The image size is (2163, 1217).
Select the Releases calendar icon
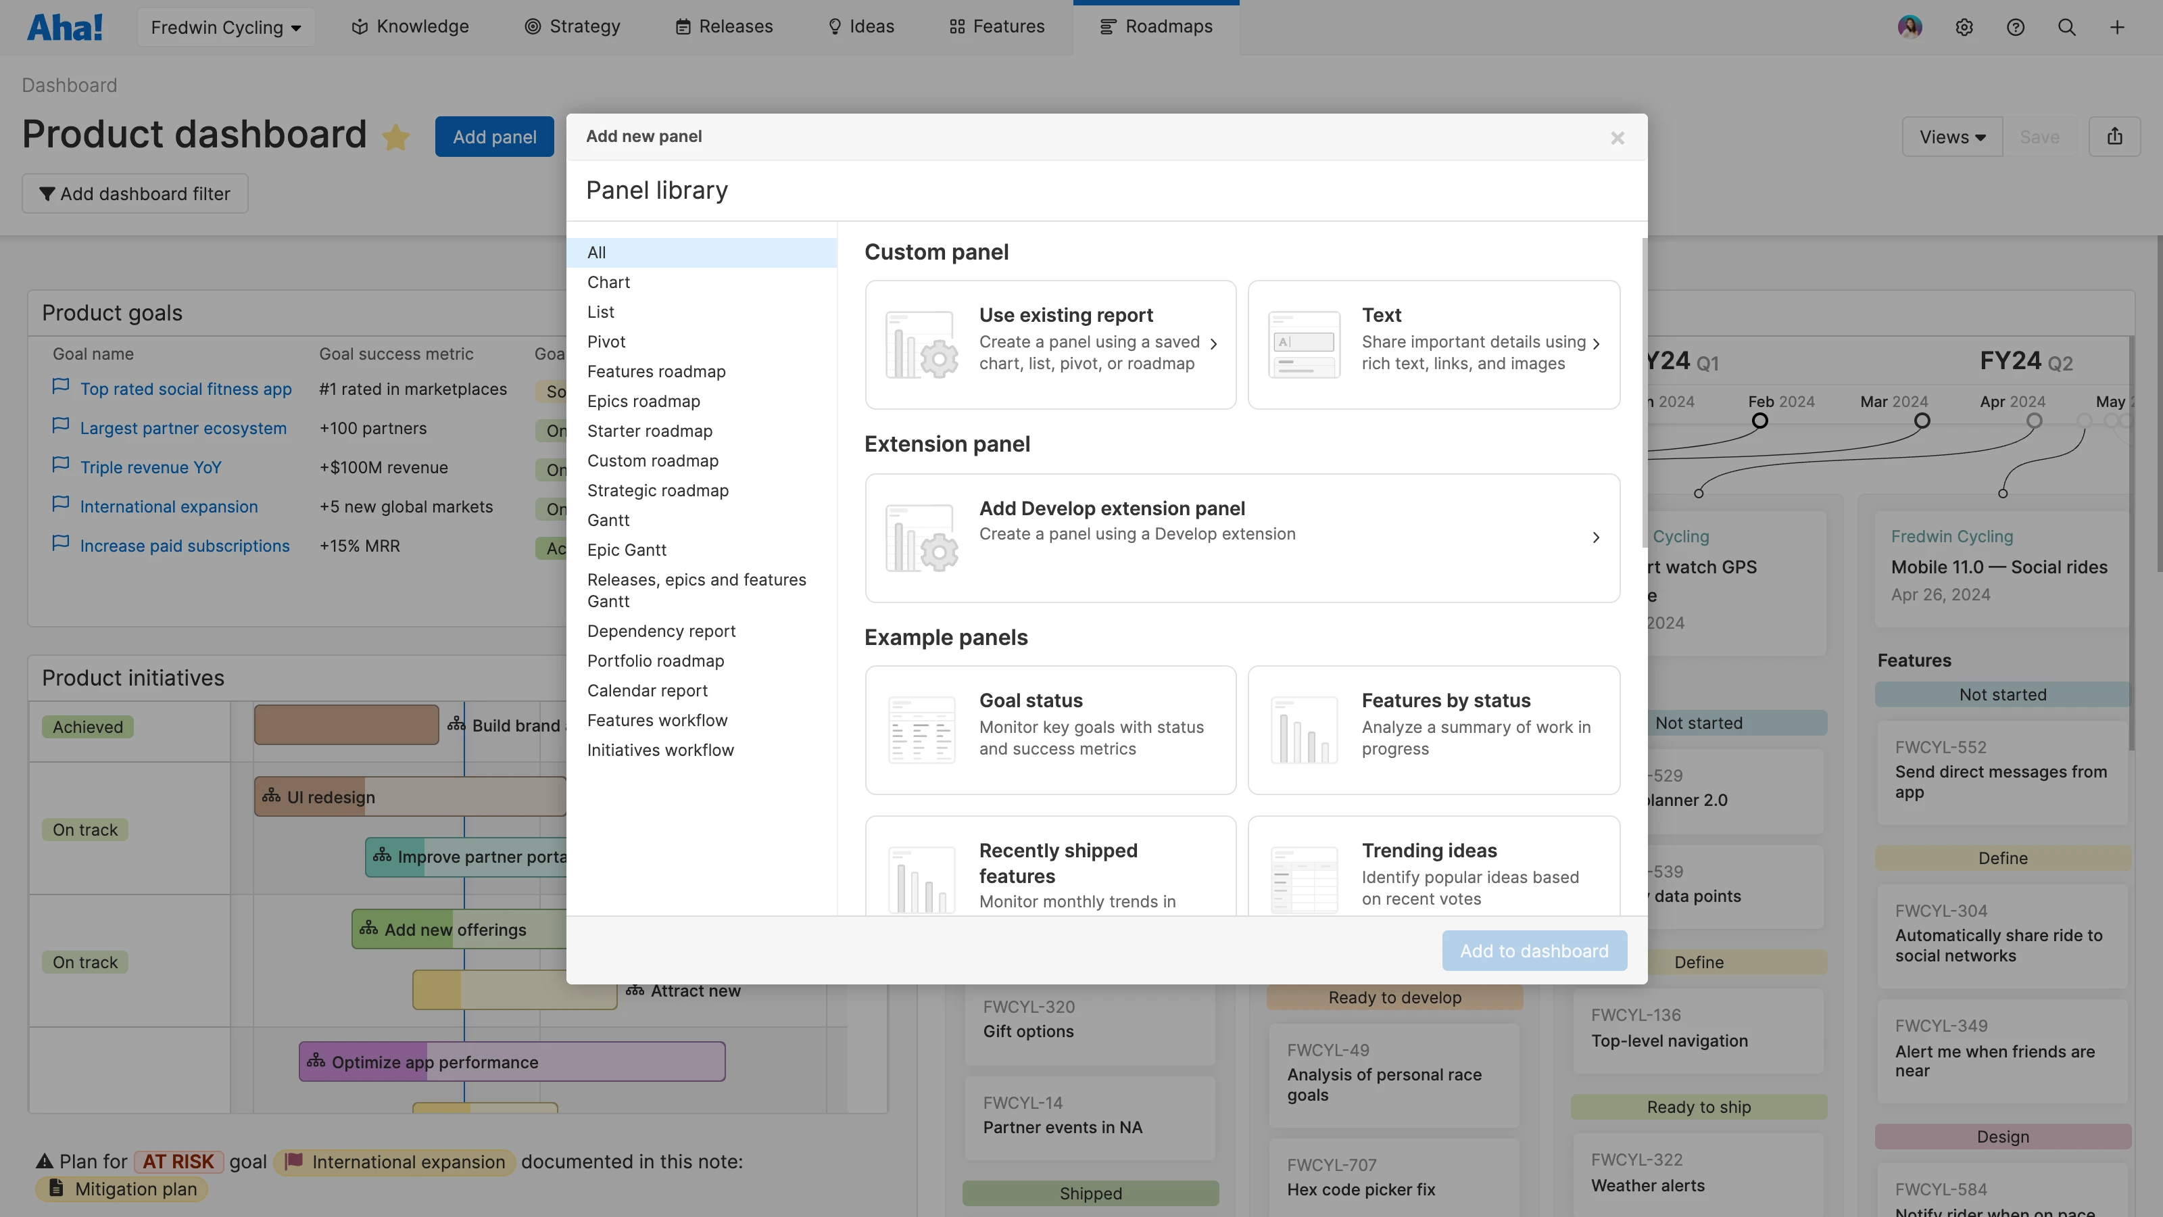[682, 26]
